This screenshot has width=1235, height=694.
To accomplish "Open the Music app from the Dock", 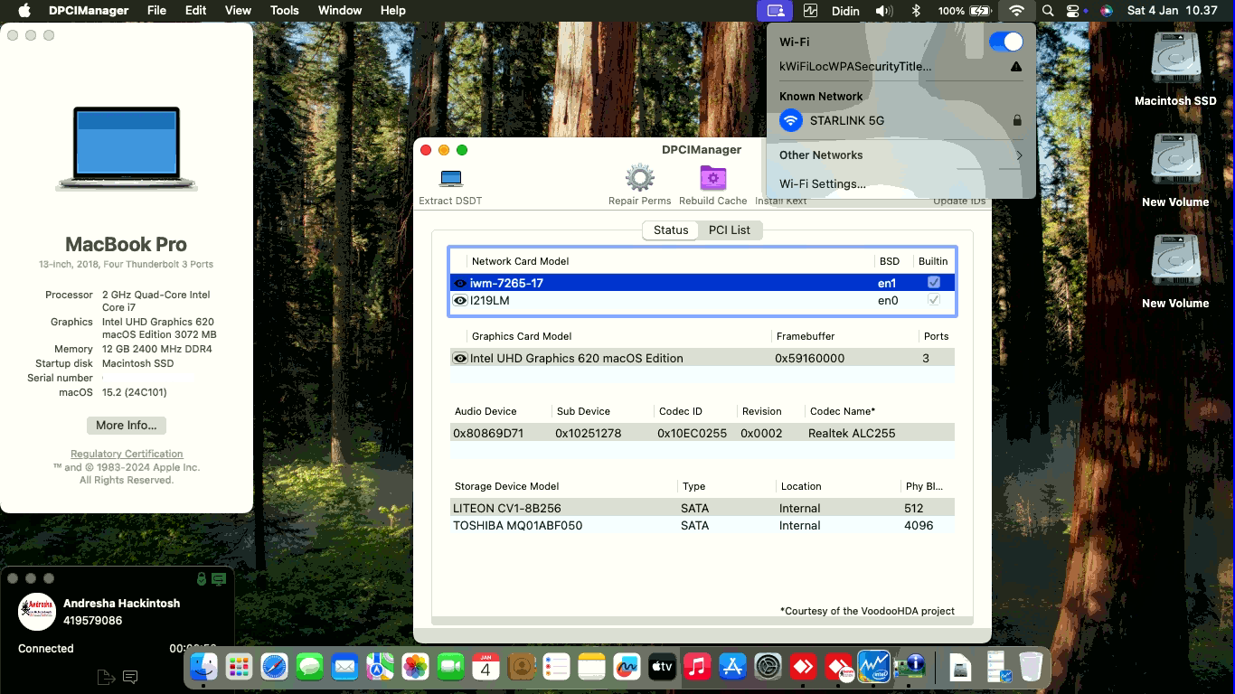I will (x=697, y=667).
